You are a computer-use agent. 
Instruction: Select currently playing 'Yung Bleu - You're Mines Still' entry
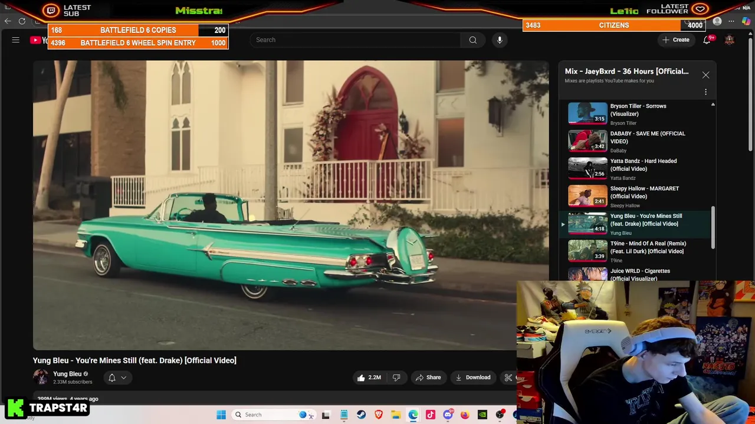pos(634,224)
